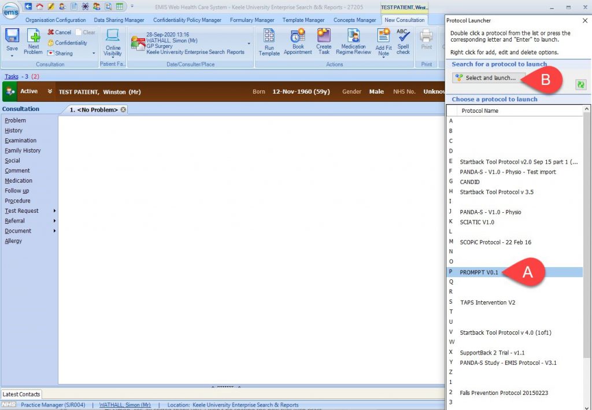Open the purple atom icon in quick access
Viewport: 592px width, 410px height.
tap(86, 6)
